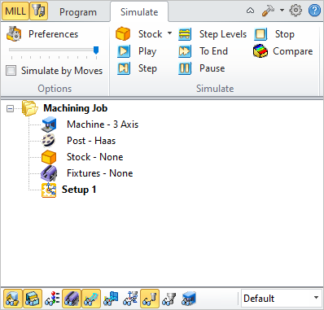
Task: Stop the simulation
Action: [x=274, y=34]
